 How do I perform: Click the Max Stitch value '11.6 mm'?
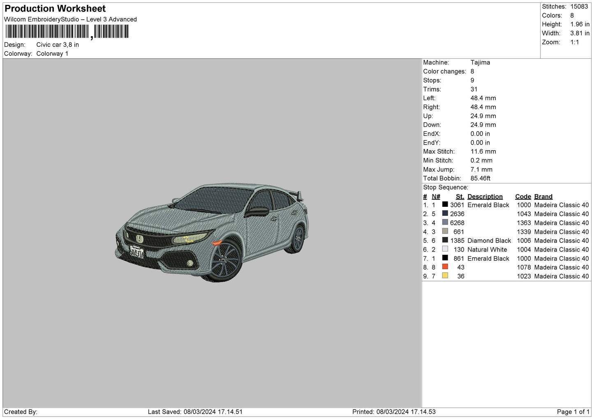click(x=483, y=151)
